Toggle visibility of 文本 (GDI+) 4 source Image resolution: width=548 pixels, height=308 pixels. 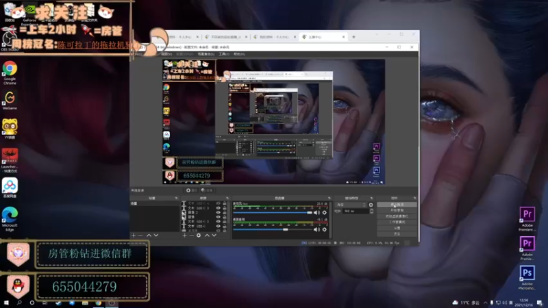point(218,203)
